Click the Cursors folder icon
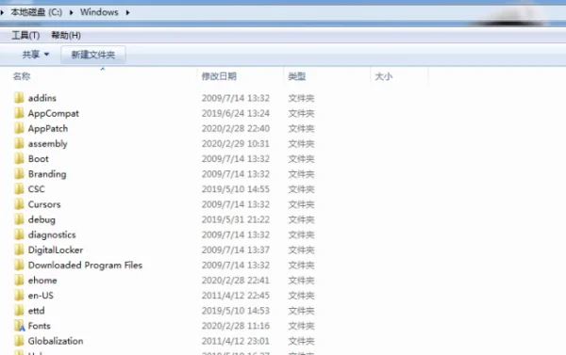Viewport: 566px width, 355px height. (19, 204)
